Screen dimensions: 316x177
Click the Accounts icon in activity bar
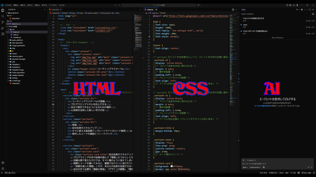point(3,163)
